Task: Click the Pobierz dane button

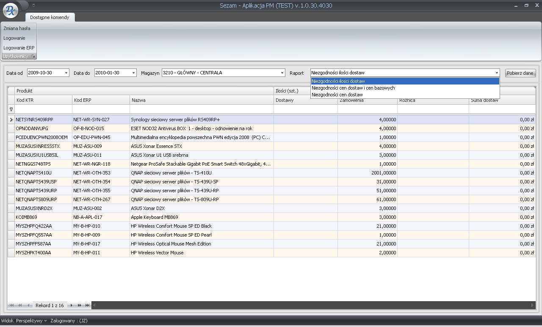Action: 520,73
